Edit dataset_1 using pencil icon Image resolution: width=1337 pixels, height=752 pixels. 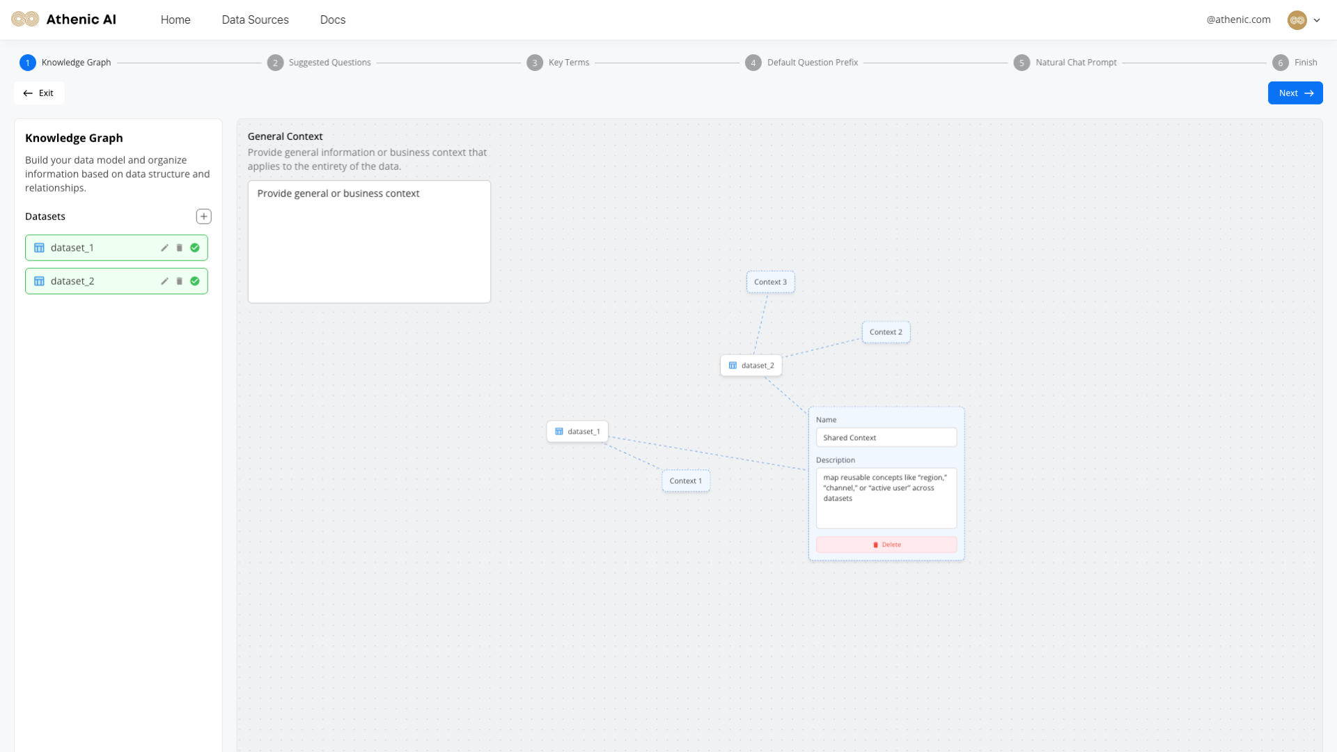[164, 248]
